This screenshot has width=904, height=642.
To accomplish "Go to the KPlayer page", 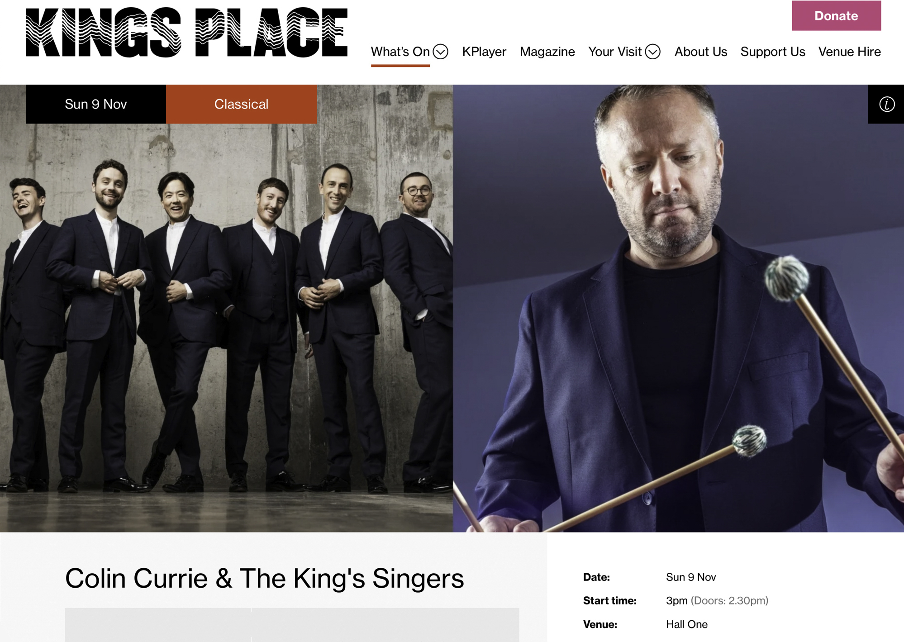I will (x=484, y=52).
